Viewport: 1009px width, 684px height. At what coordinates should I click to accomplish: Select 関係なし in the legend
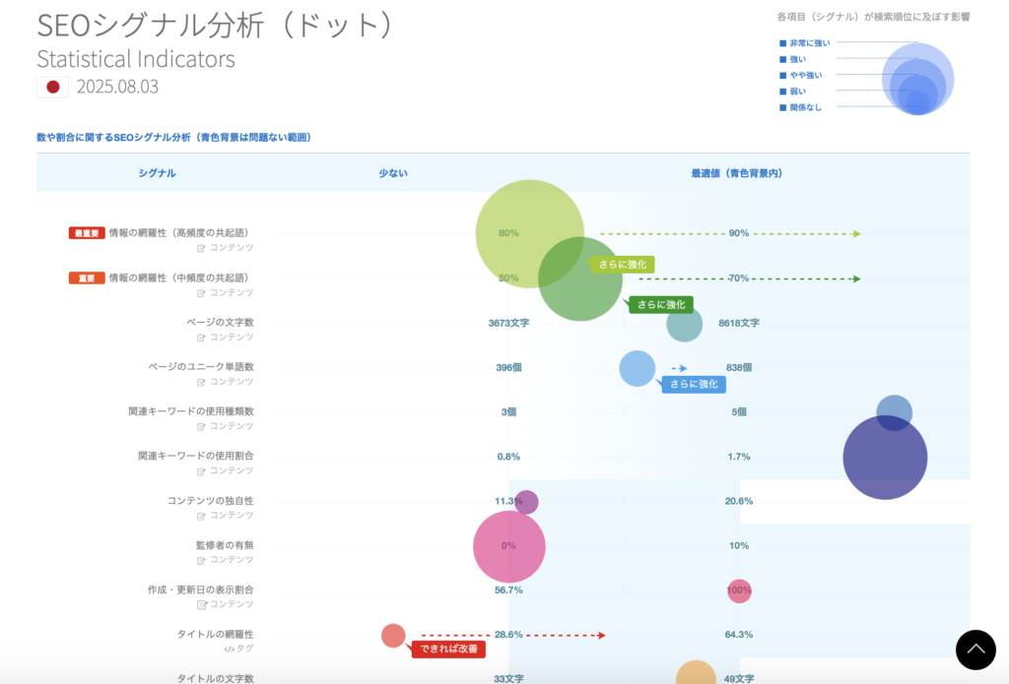[805, 107]
